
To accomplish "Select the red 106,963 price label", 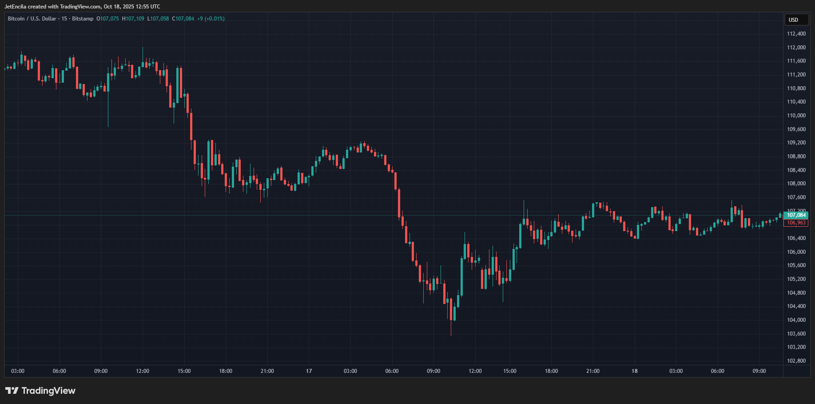I will pyautogui.click(x=796, y=223).
